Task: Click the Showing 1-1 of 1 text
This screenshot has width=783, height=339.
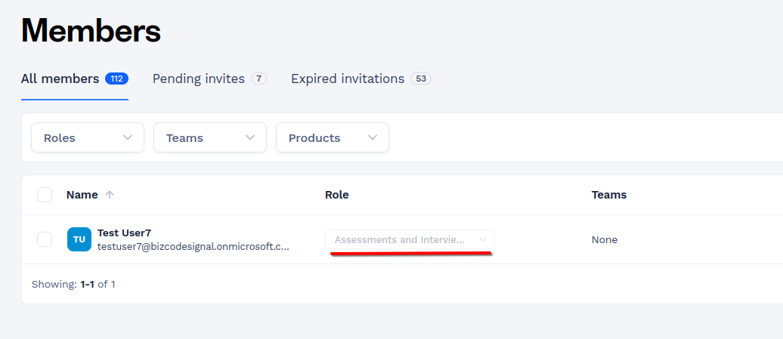Action: (x=73, y=284)
